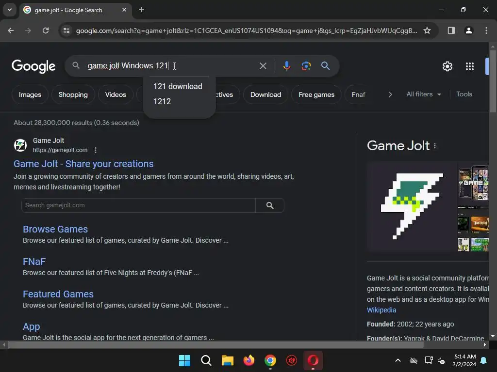
Task: Open the gamejolt.com result options menu
Action: click(x=96, y=150)
